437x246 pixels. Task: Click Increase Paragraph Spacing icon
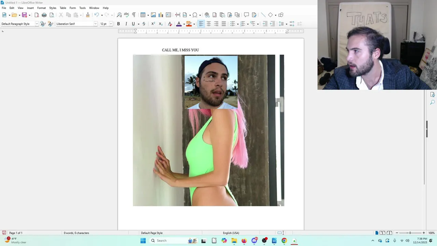click(x=292, y=24)
